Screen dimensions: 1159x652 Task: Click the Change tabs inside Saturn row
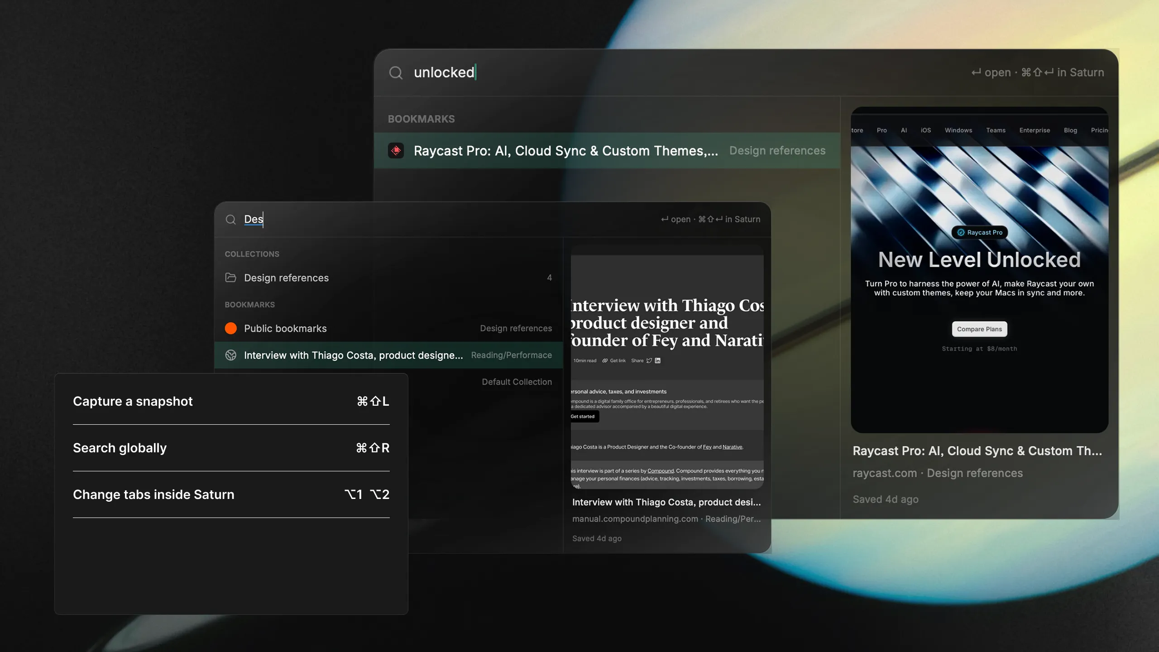[231, 494]
